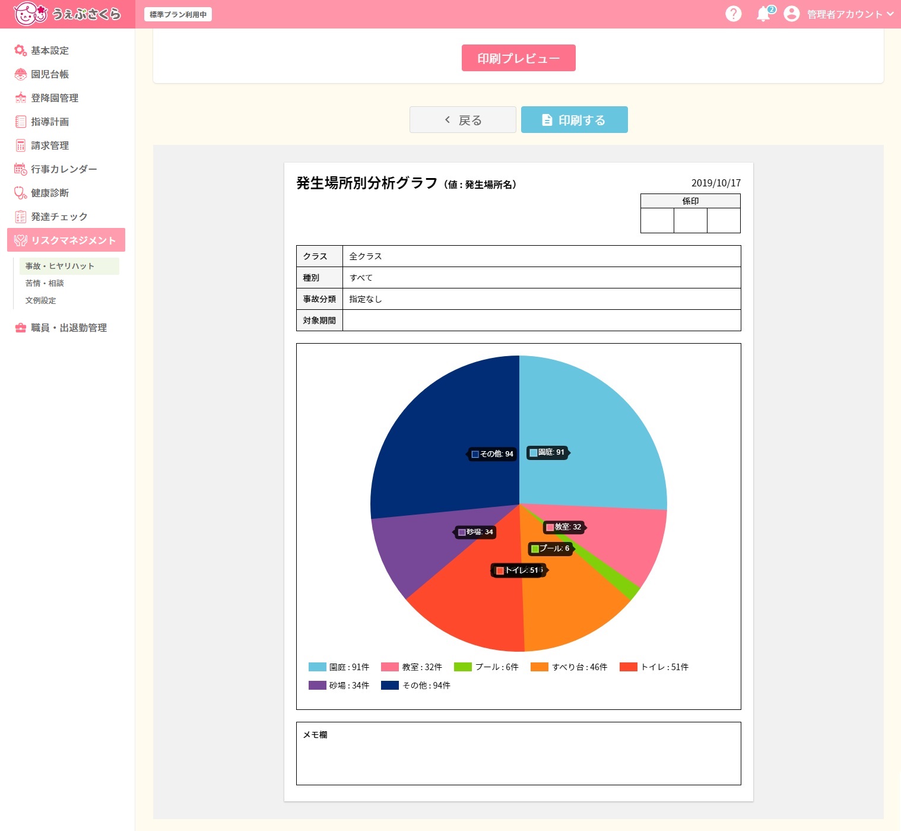Click the 職員・出退勤管理 briefcase icon

[21, 328]
